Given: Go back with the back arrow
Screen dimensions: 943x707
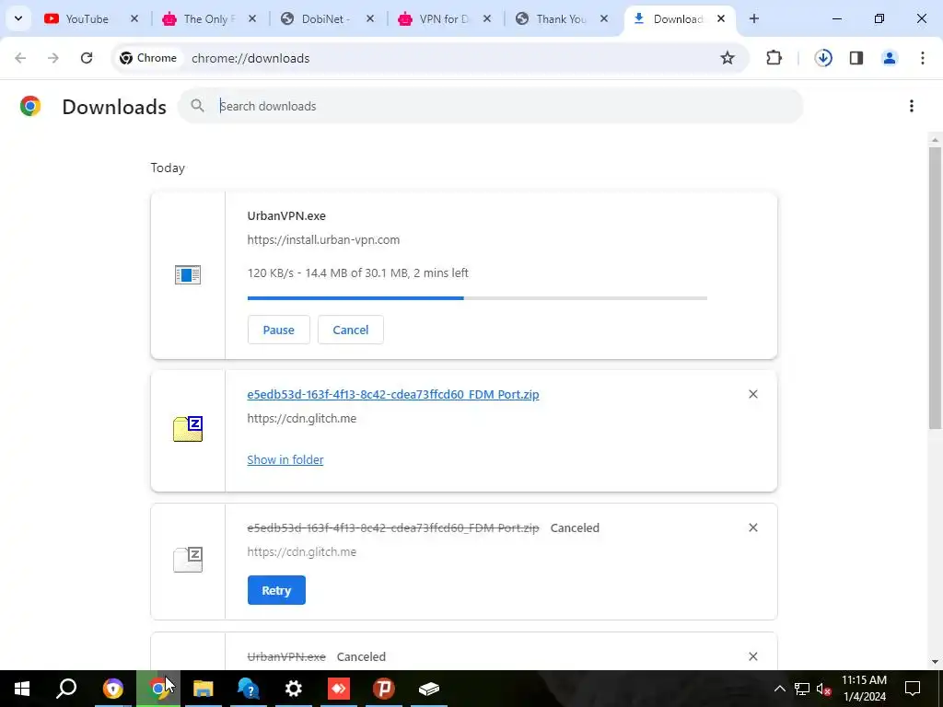Looking at the screenshot, I should coord(20,58).
